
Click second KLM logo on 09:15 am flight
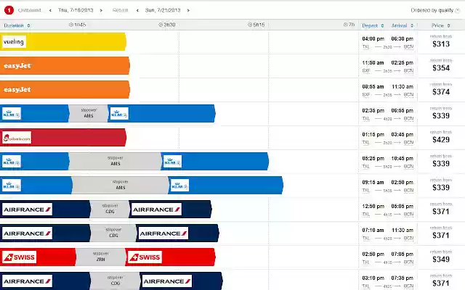pyautogui.click(x=179, y=186)
